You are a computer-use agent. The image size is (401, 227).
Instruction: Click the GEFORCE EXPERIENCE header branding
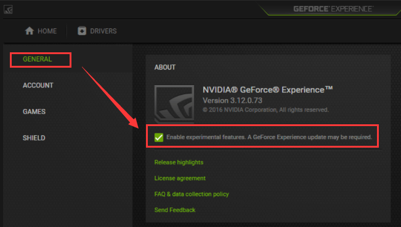click(333, 9)
